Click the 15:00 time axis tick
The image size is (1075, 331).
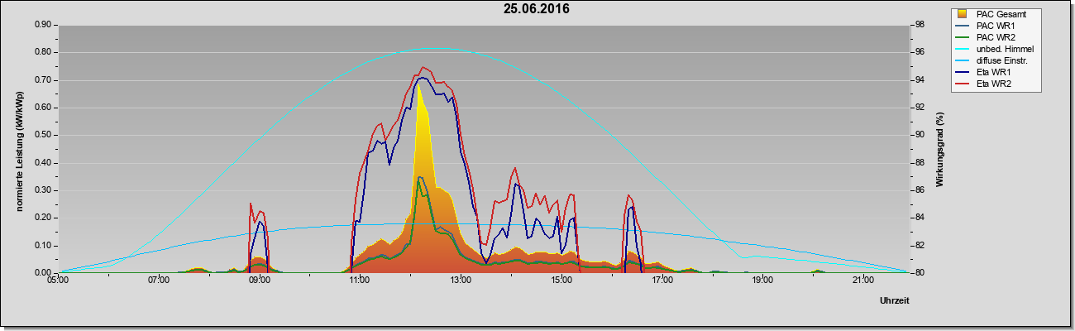tap(561, 280)
